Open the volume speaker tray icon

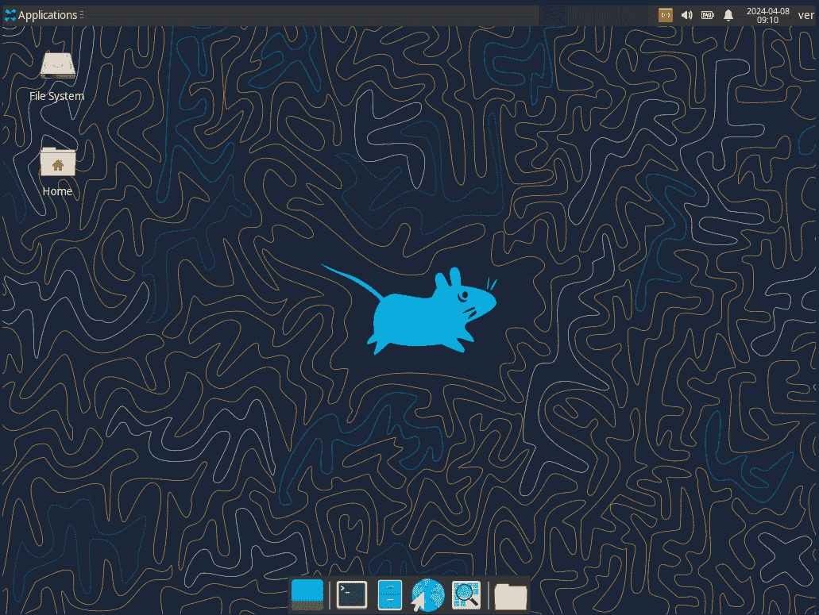(686, 15)
